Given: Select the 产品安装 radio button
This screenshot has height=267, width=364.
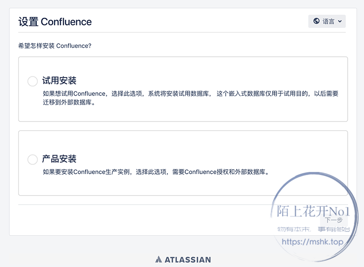Looking at the screenshot, I should click(32, 160).
